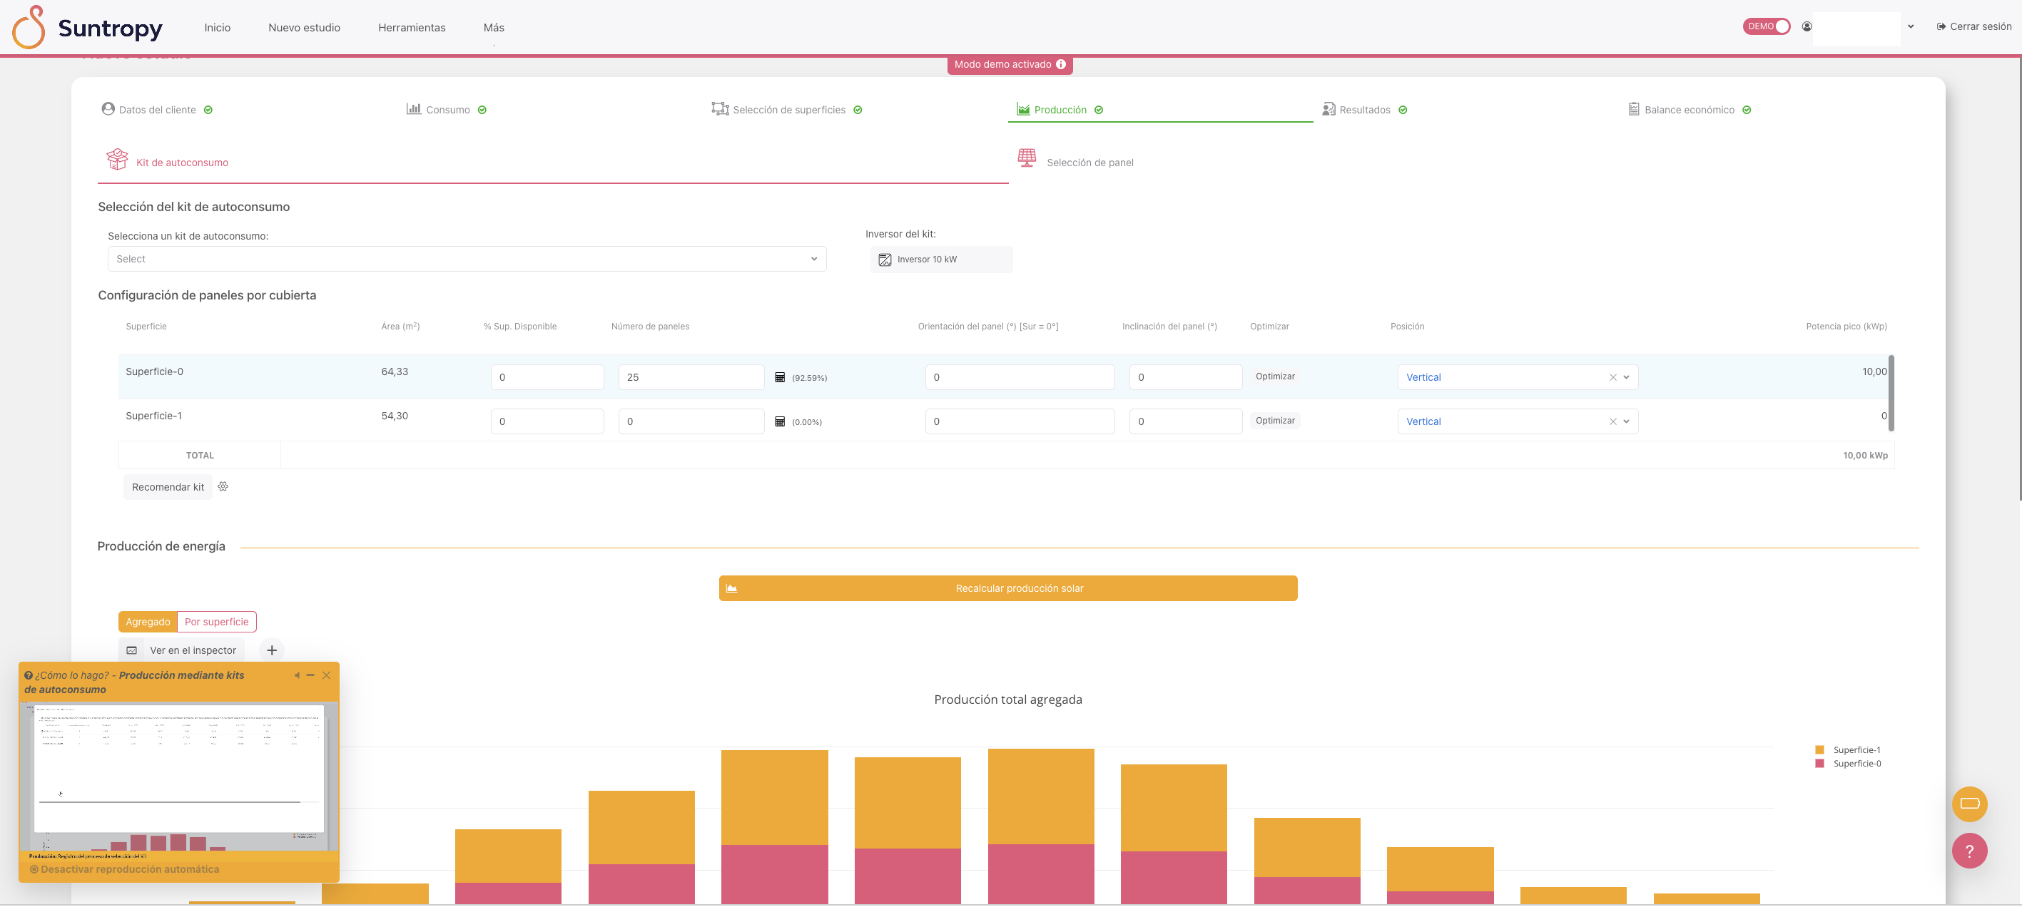Expand Superficie-0 position dropdown arrow

coord(1627,377)
